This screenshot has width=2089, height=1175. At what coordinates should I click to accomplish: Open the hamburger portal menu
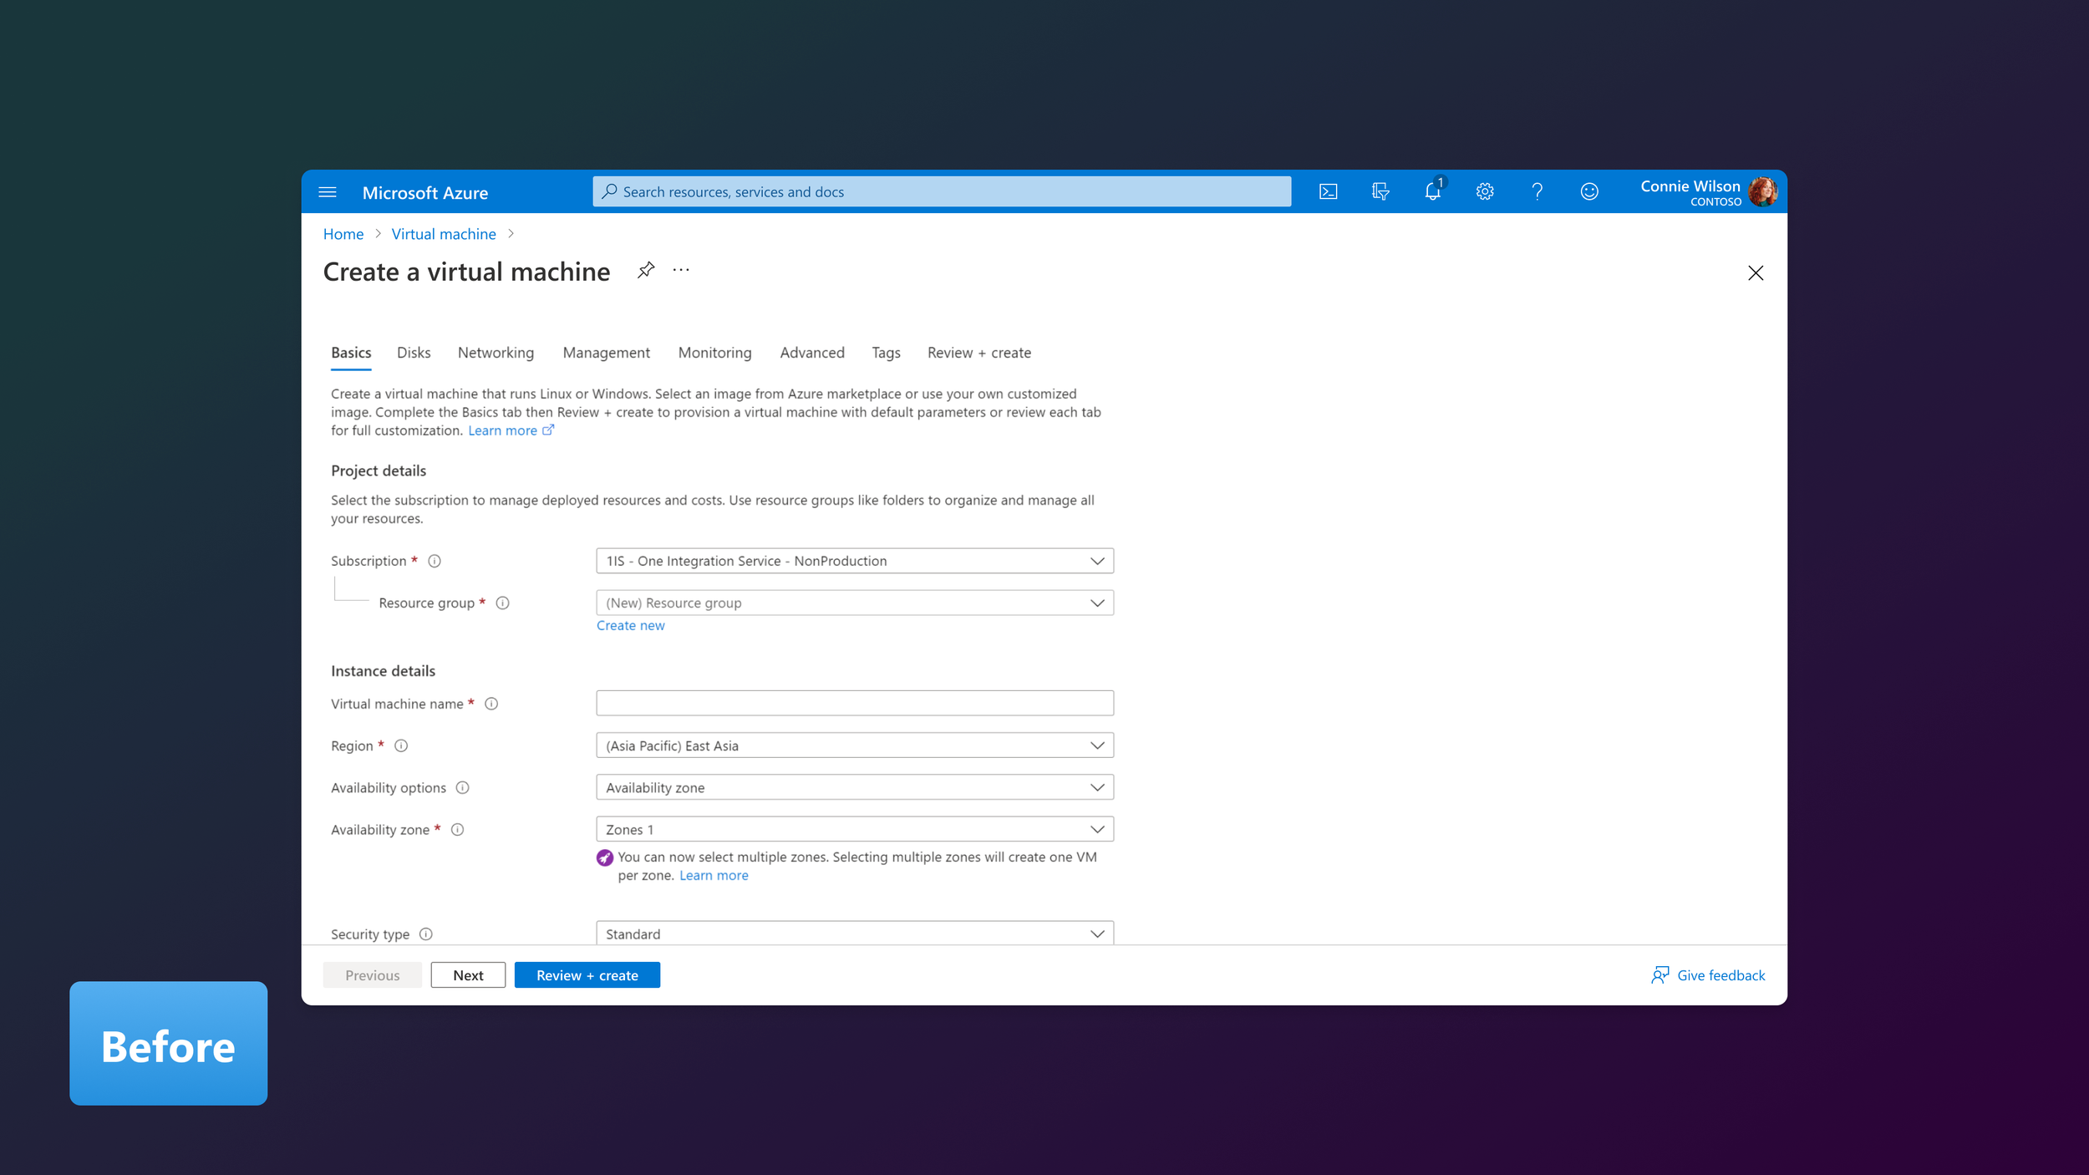point(328,192)
